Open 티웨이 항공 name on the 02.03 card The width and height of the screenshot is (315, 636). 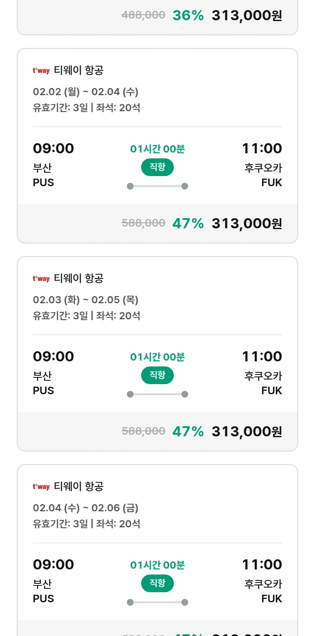pyautogui.click(x=79, y=278)
